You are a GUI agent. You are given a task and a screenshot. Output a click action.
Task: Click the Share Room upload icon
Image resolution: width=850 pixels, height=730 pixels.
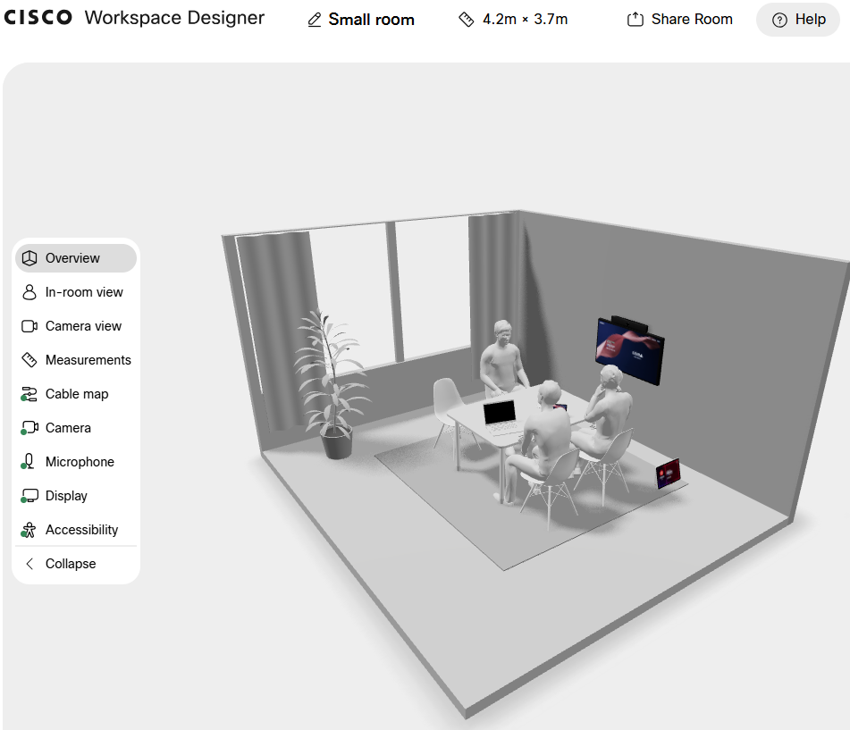(635, 20)
